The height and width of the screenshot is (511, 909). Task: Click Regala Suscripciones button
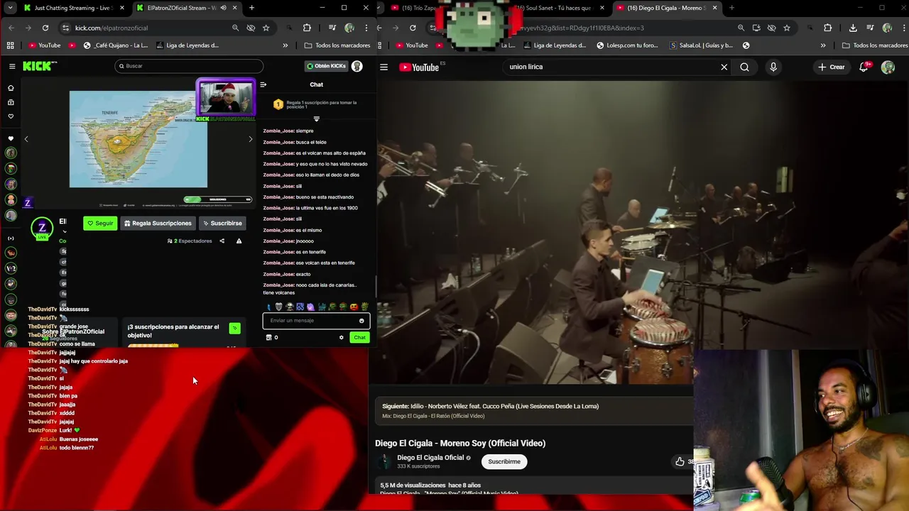158,223
